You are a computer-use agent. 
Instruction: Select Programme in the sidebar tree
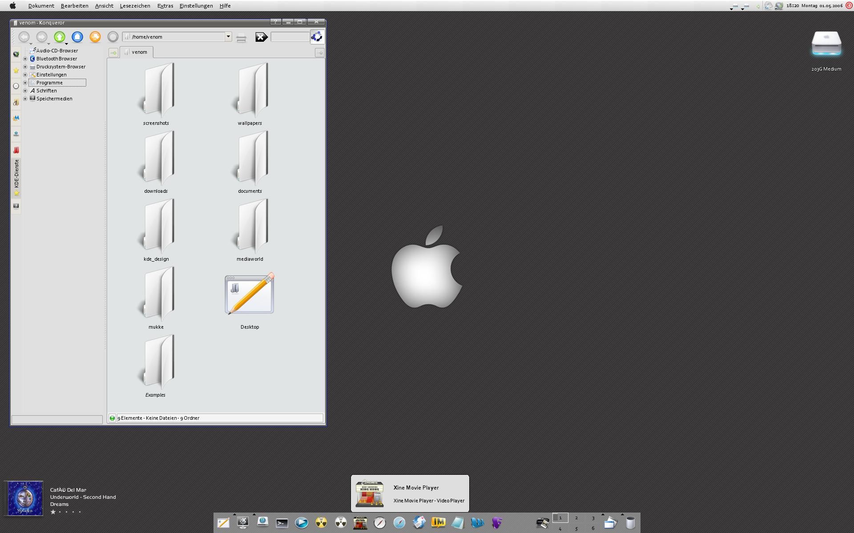(57, 83)
